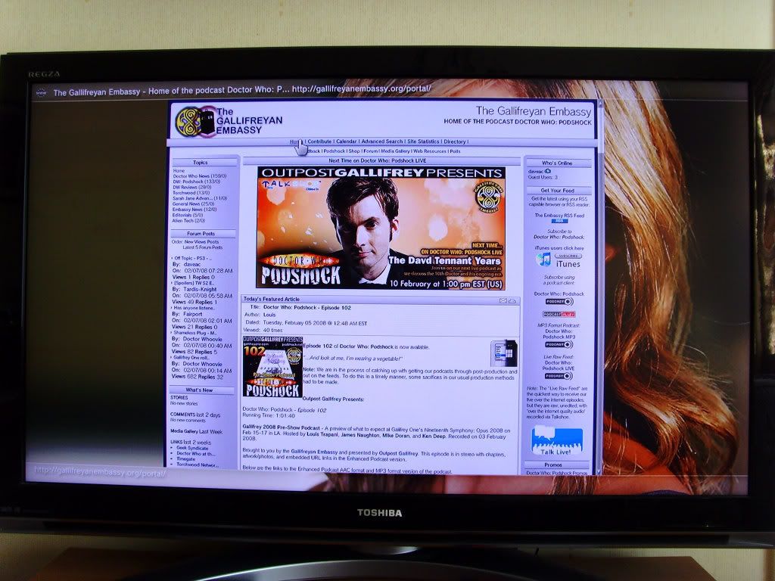Open the 'Doctor Who at th...' link under What's New
The image size is (775, 581).
(196, 454)
